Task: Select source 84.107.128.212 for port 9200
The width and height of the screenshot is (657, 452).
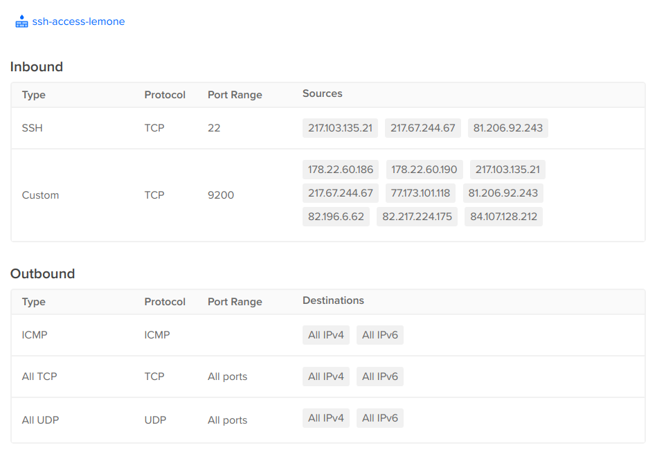Action: click(503, 216)
